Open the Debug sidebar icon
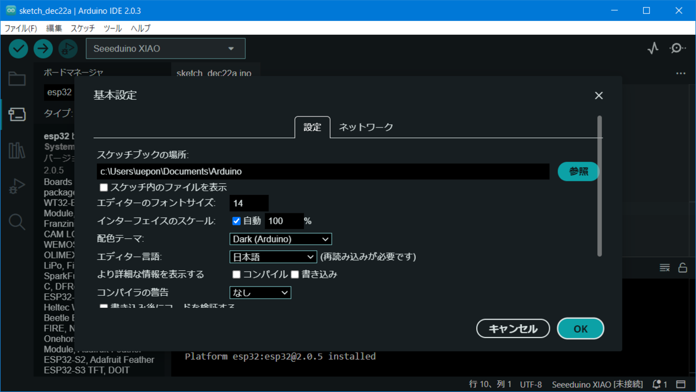Viewport: 696px width, 392px height. [17, 186]
